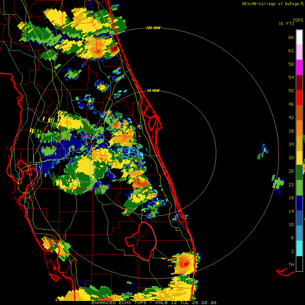The height and width of the screenshot is (305, 305).
Task: Click the dark red echo cell near north coast
Action: tap(115, 49)
